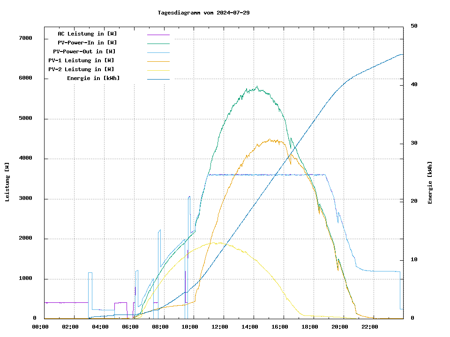Select the PV-1 Leistung in [W] legend label
450x337 pixels.
[x=81, y=60]
